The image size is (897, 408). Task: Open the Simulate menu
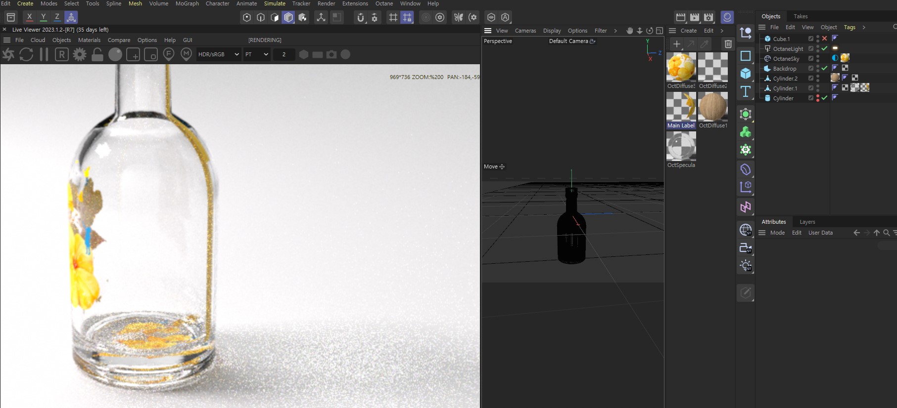pyautogui.click(x=275, y=3)
